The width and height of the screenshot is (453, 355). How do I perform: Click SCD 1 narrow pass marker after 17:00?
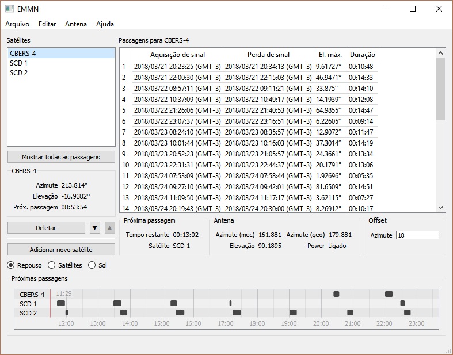pos(231,303)
